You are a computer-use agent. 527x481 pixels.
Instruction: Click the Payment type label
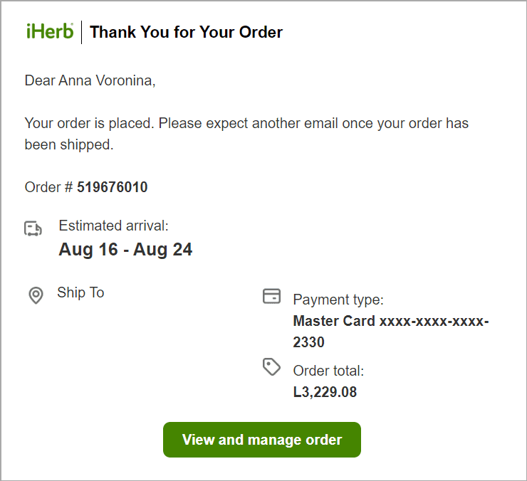pyautogui.click(x=338, y=300)
